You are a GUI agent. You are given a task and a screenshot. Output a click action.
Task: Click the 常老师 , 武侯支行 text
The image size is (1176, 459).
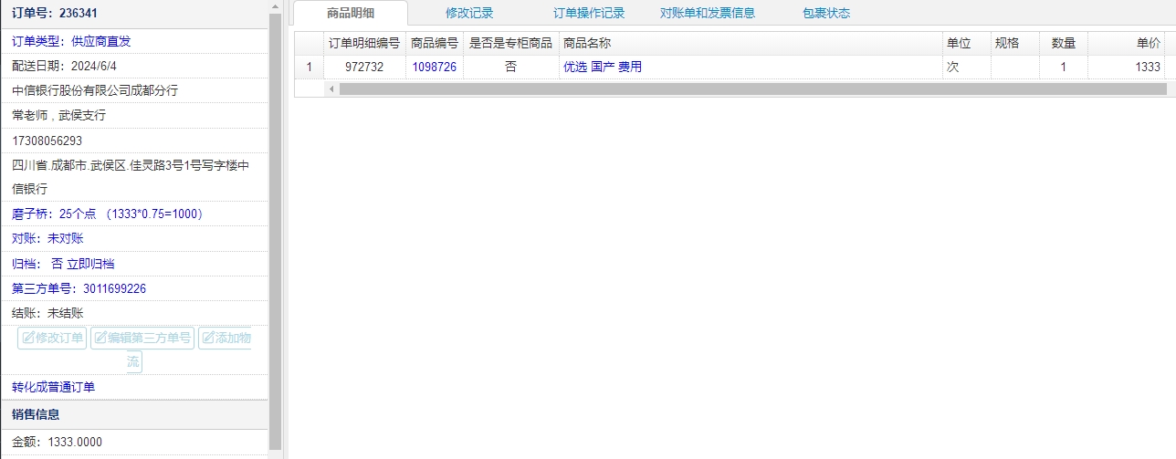tap(58, 115)
